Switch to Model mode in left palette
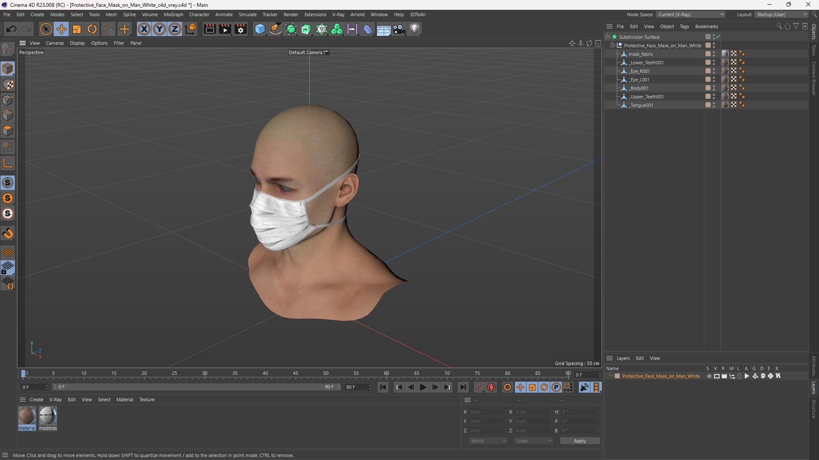Image resolution: width=819 pixels, height=460 pixels. coord(8,69)
